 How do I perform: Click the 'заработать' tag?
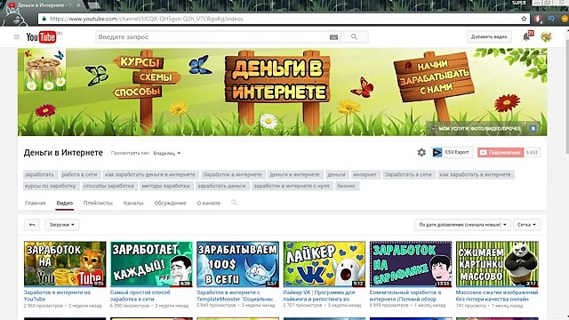39,174
